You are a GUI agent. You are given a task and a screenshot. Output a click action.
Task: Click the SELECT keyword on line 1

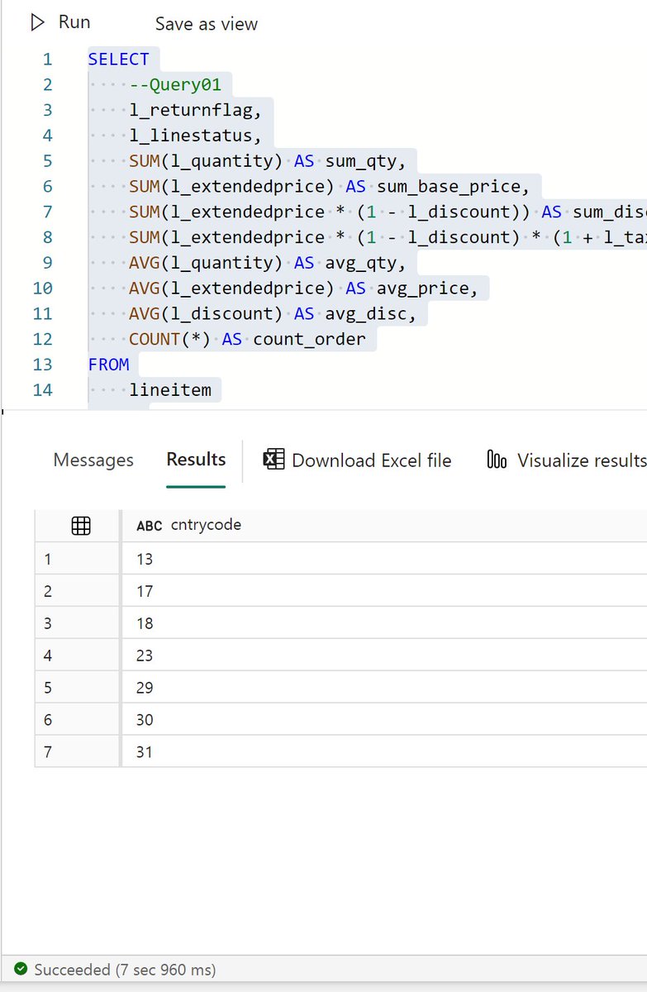coord(119,60)
